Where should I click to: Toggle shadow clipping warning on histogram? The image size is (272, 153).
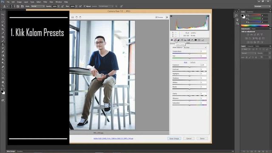click(x=171, y=16)
